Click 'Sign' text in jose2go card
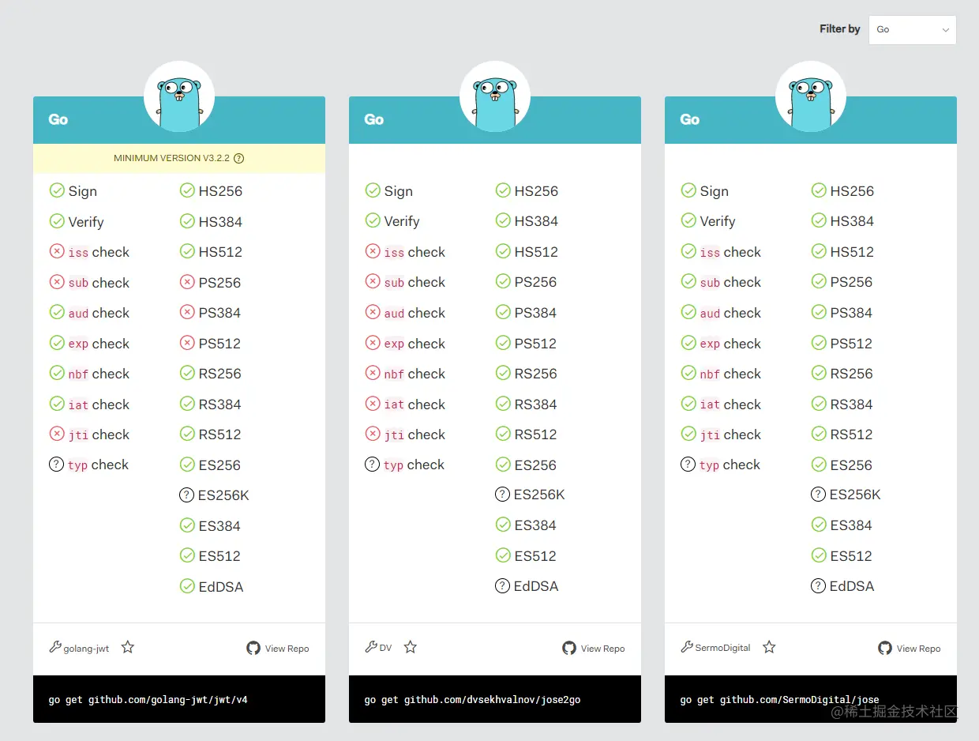The image size is (979, 741). (399, 191)
